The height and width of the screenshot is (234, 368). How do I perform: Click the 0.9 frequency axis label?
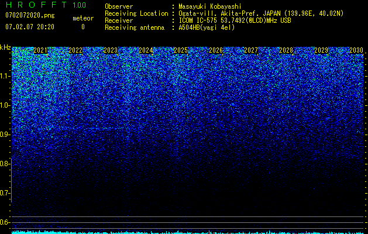5,135
